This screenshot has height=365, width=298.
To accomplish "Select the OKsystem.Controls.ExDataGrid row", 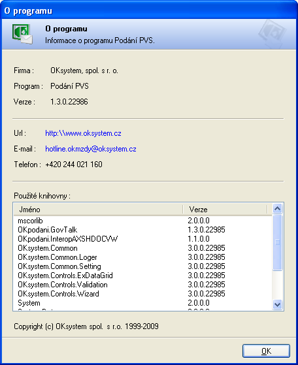I will coord(142,276).
